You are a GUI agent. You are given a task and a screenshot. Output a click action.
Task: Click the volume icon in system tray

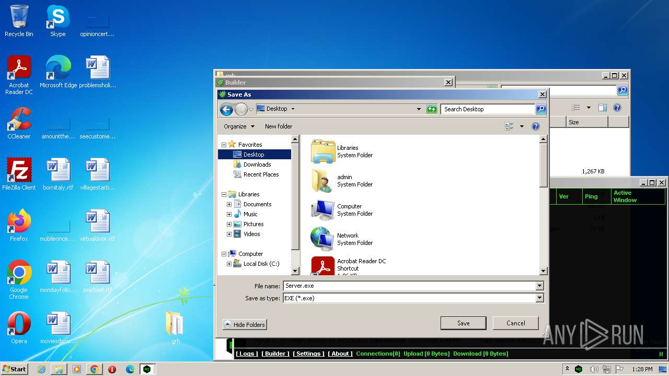pyautogui.click(x=594, y=369)
